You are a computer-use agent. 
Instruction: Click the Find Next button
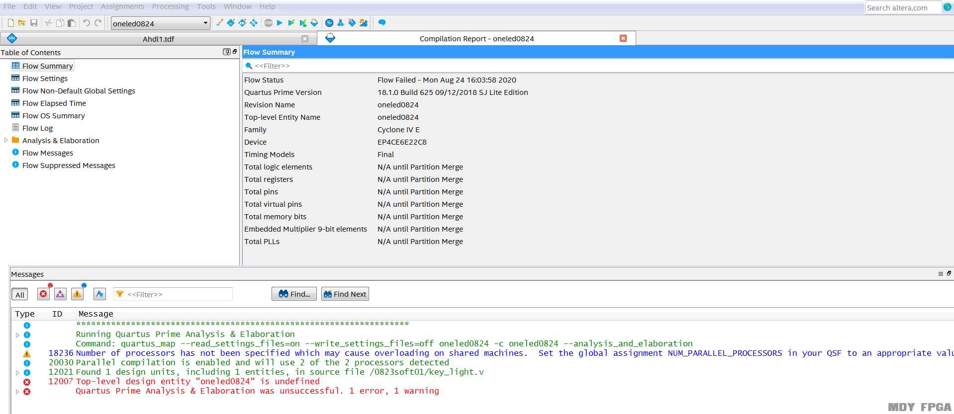click(345, 294)
